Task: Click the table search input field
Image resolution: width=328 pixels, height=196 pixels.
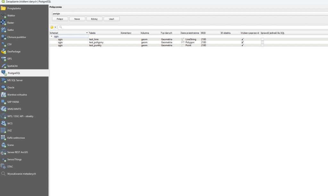Action: coord(192,27)
